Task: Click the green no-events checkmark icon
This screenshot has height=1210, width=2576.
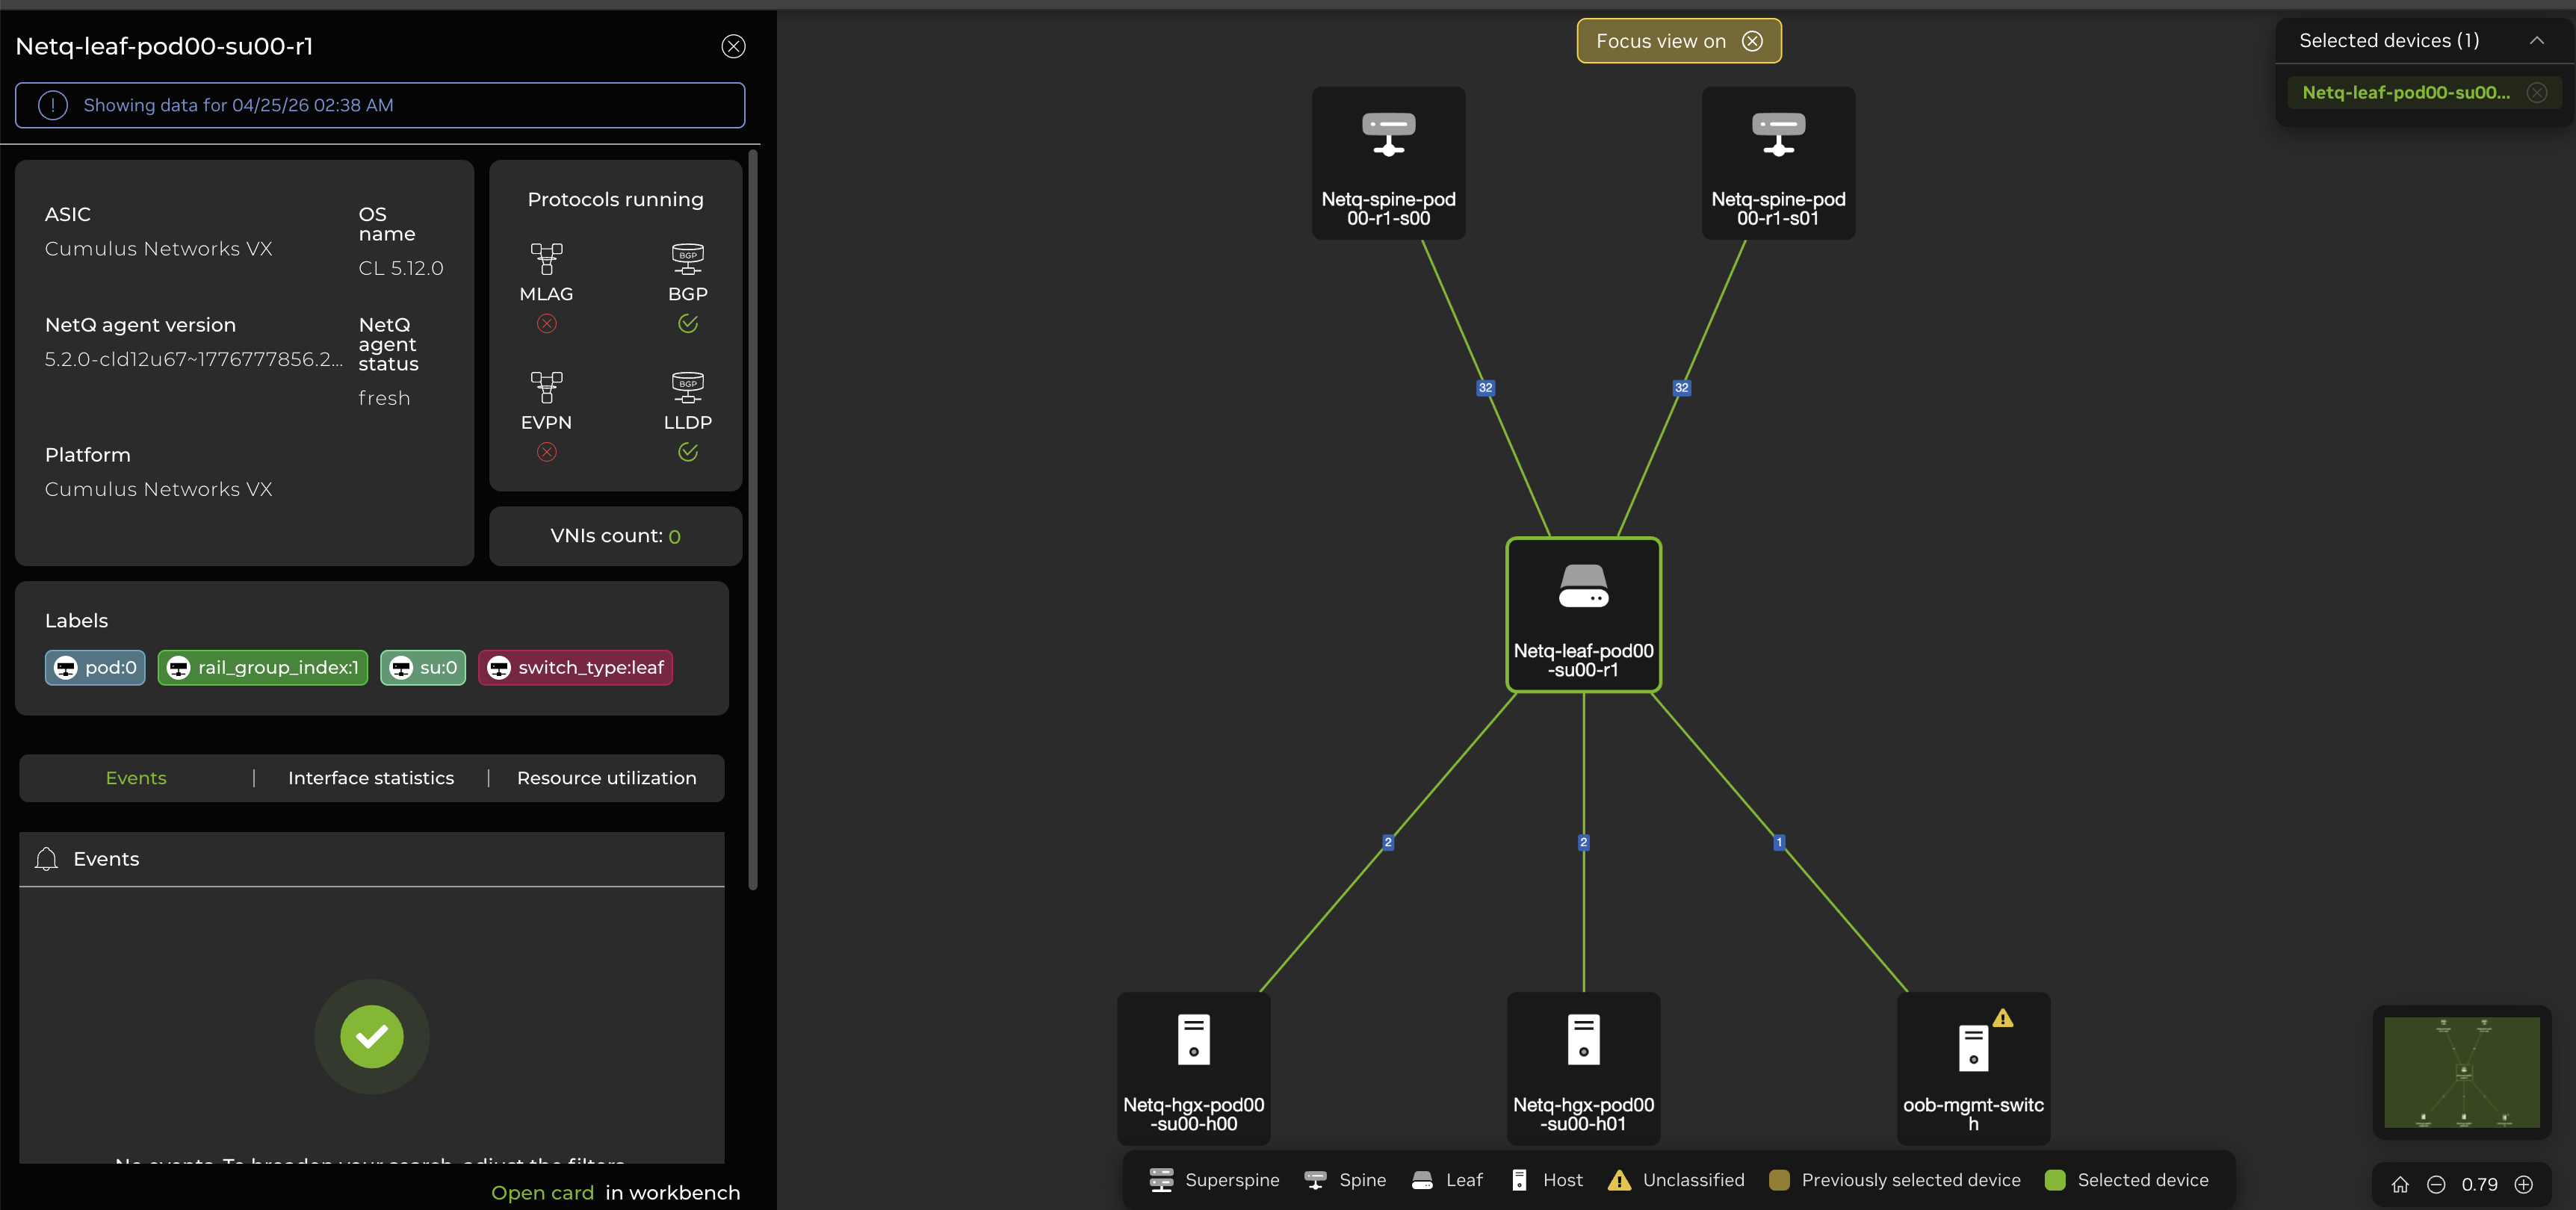Action: point(372,1036)
